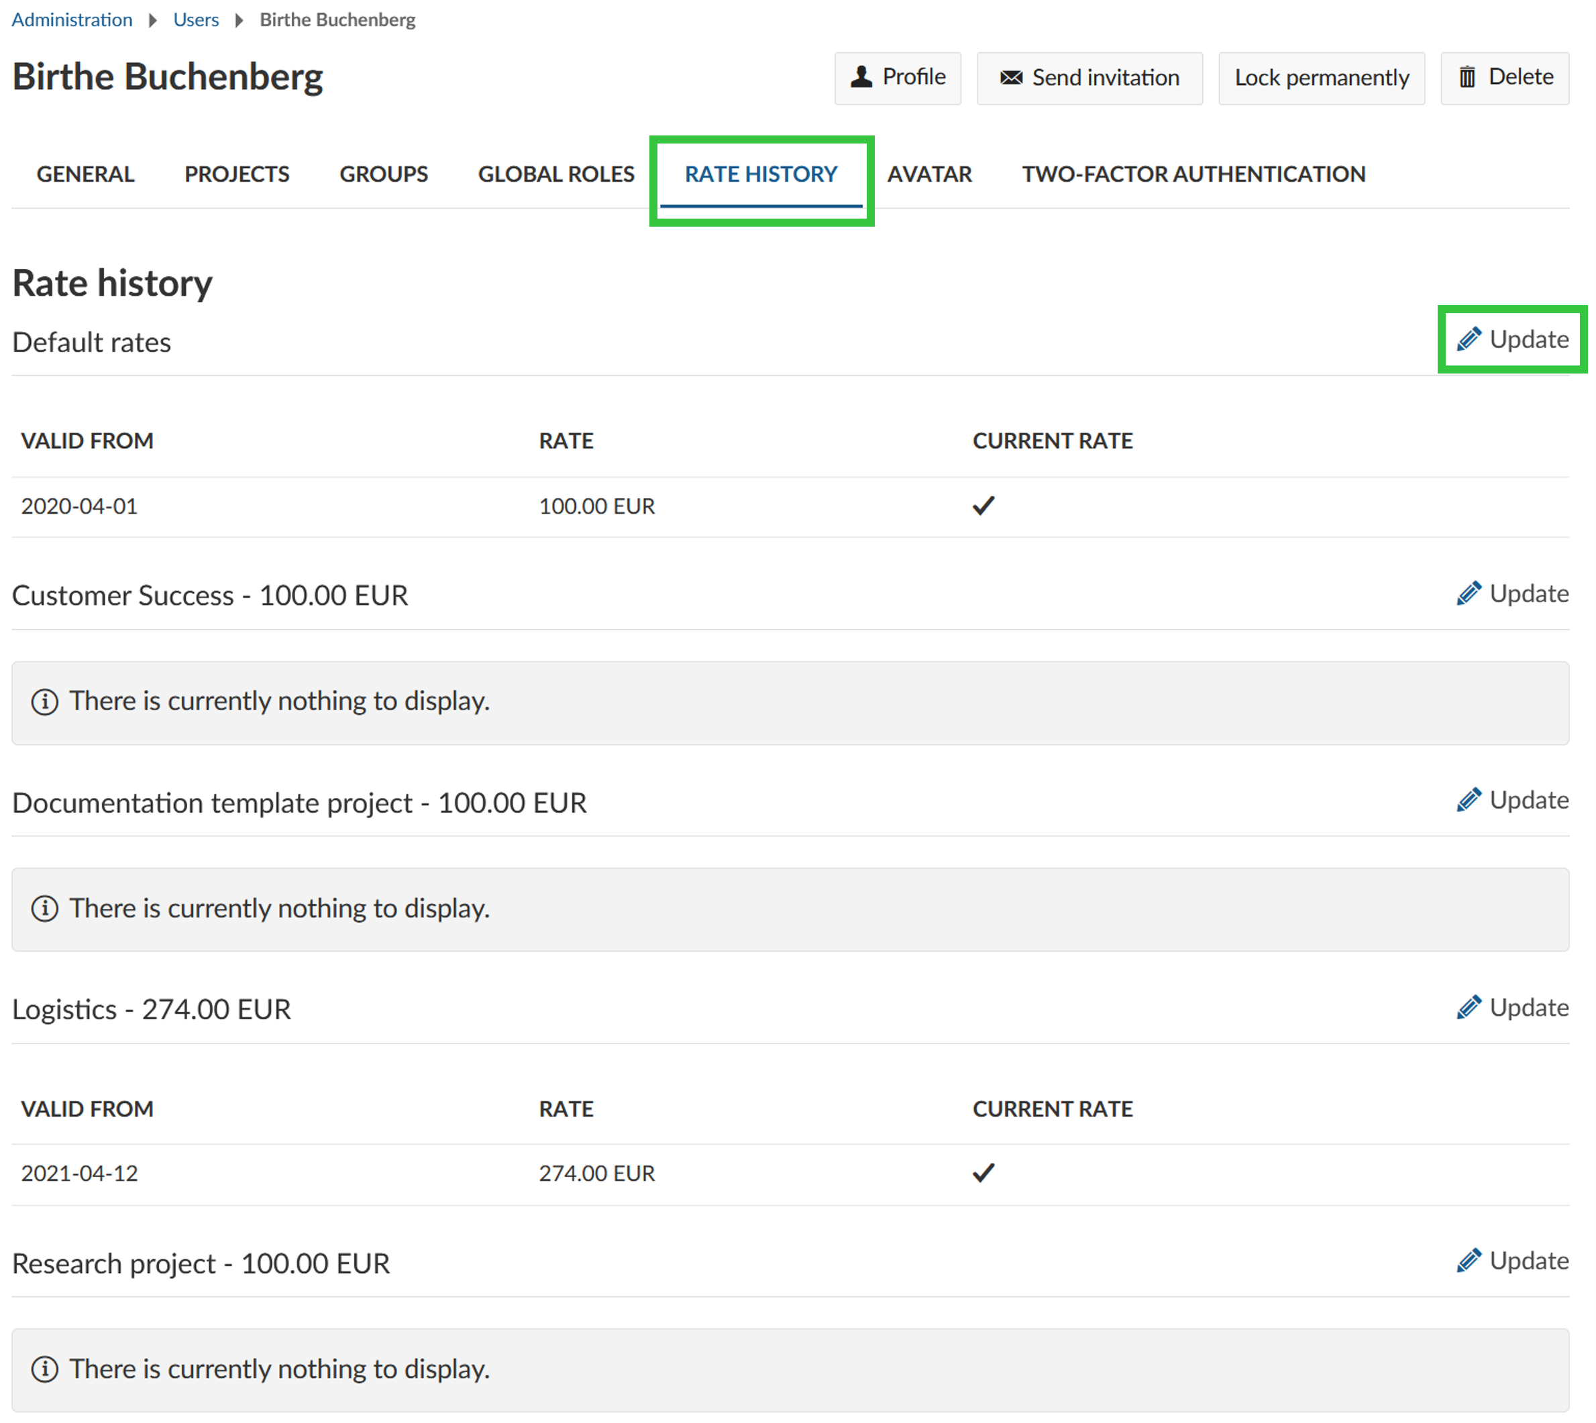Click Current Rate header in Logistics table
The width and height of the screenshot is (1596, 1423).
[x=1053, y=1108]
